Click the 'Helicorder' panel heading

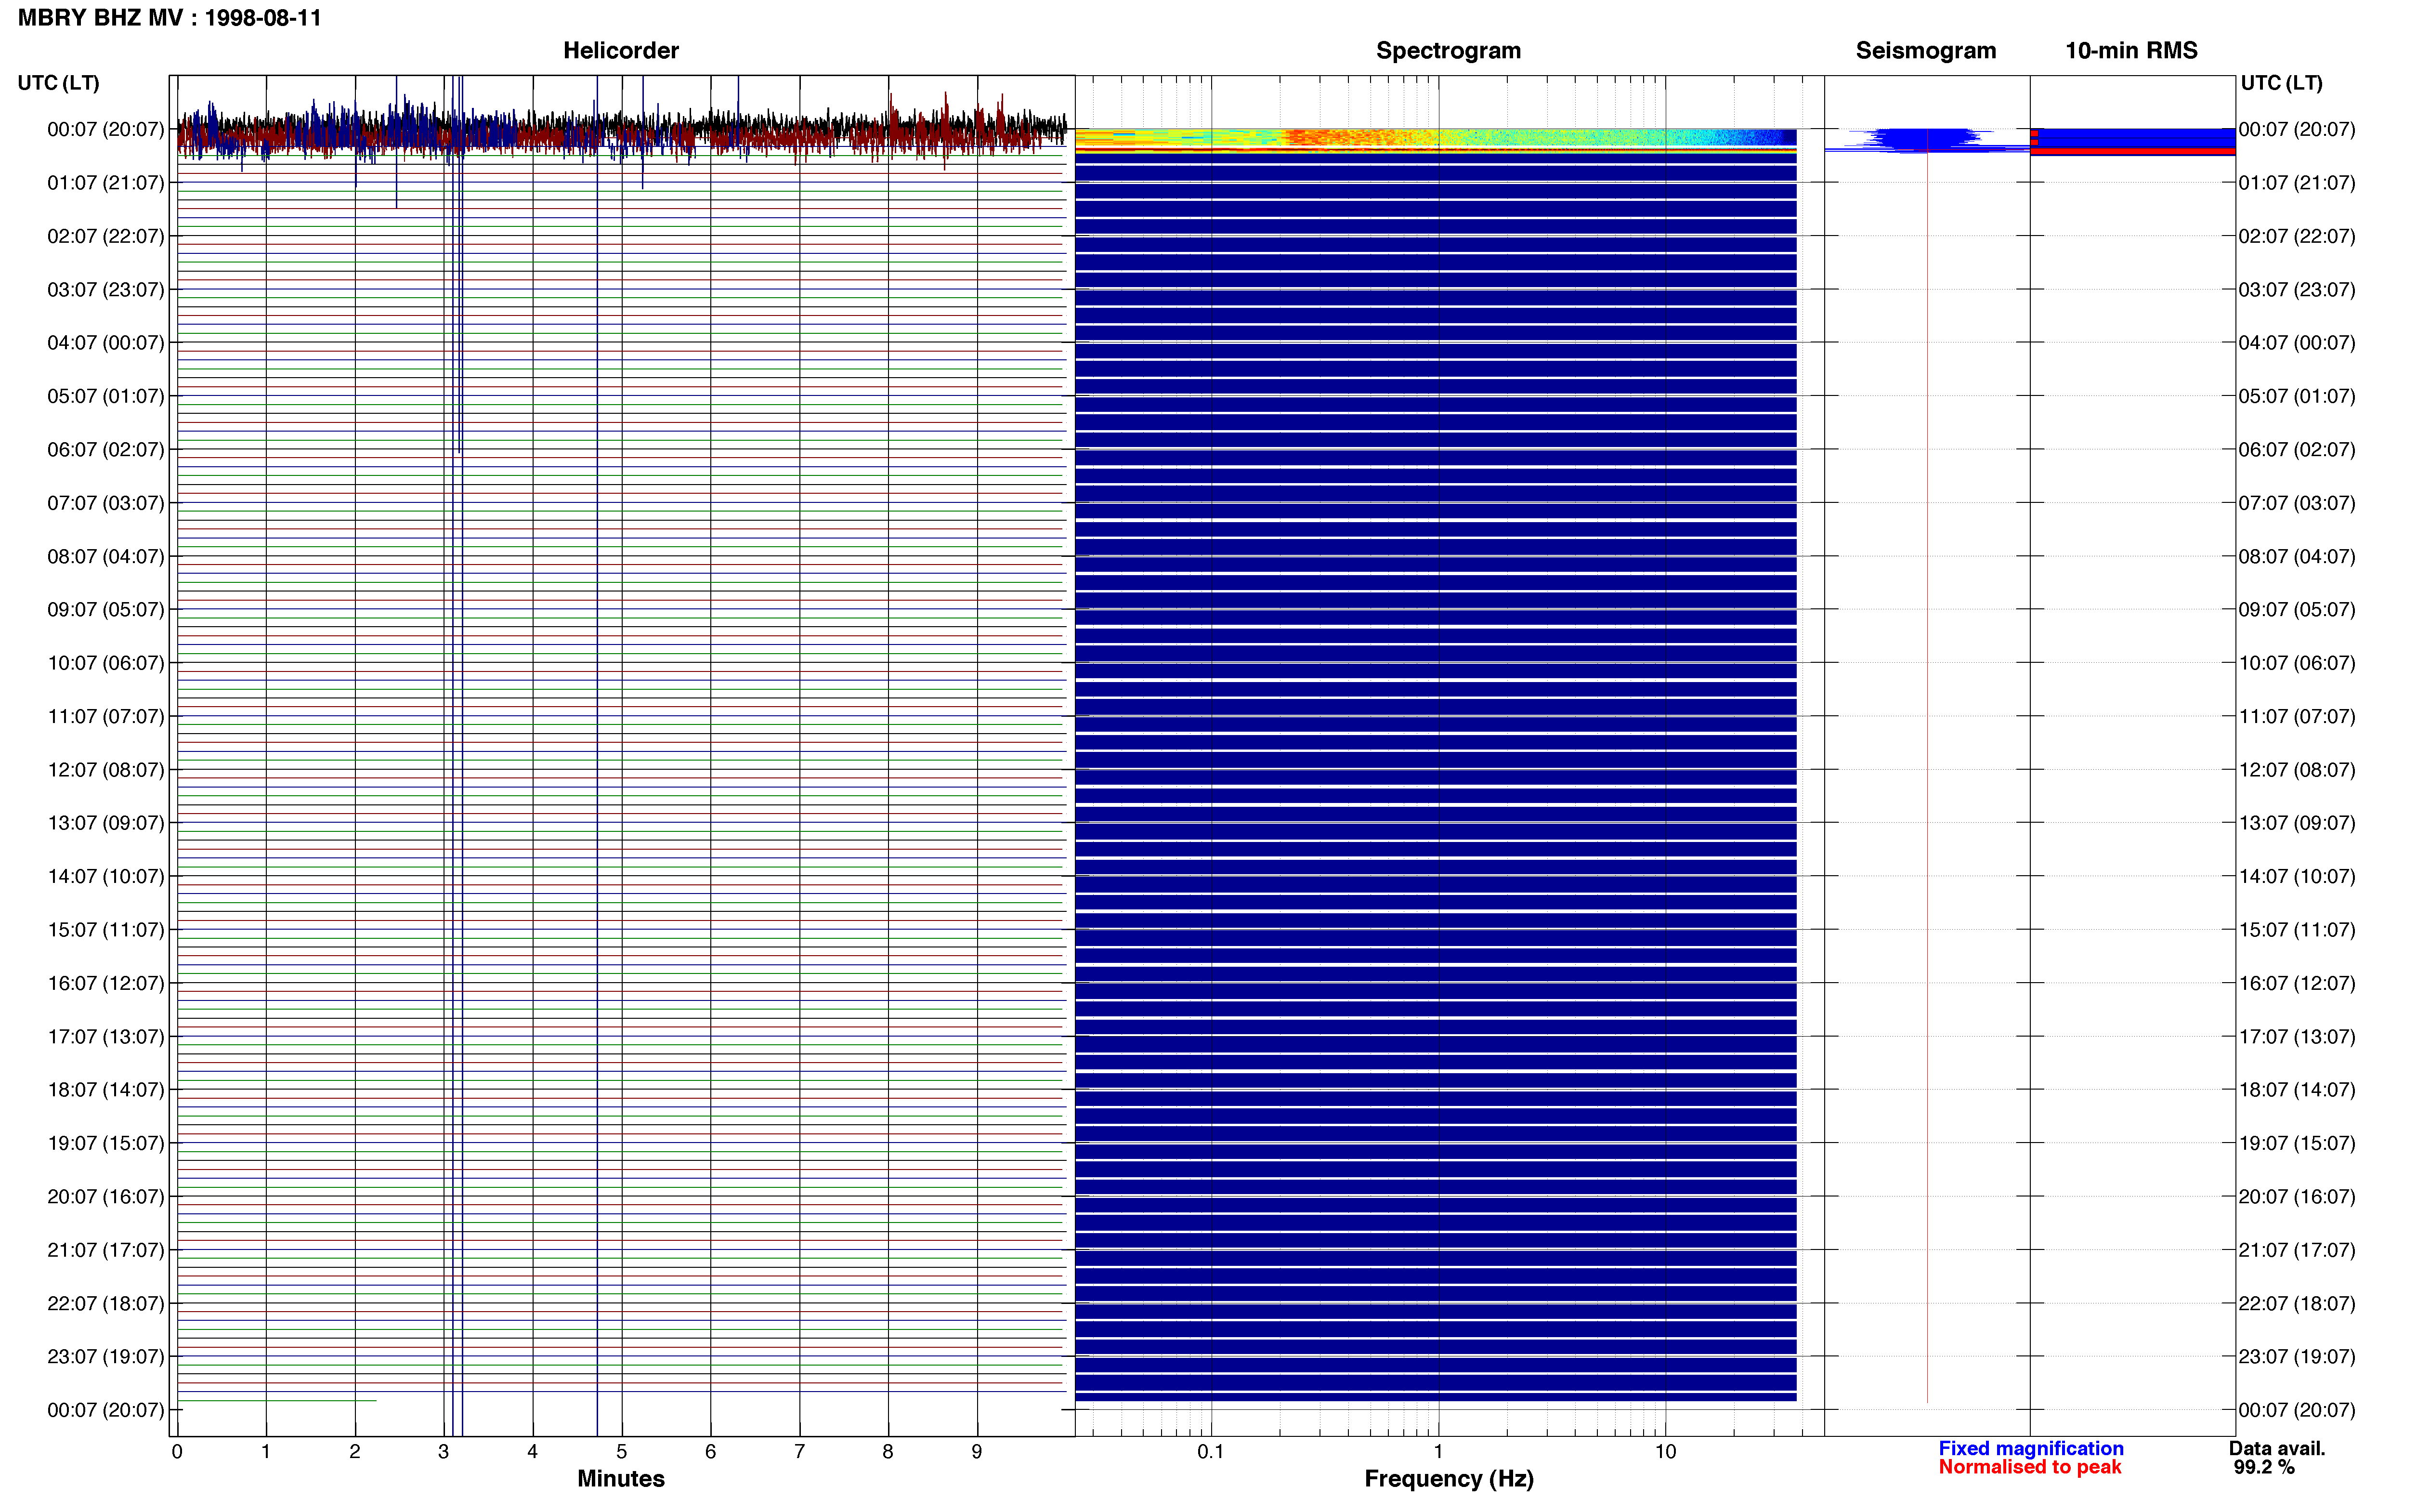click(621, 50)
